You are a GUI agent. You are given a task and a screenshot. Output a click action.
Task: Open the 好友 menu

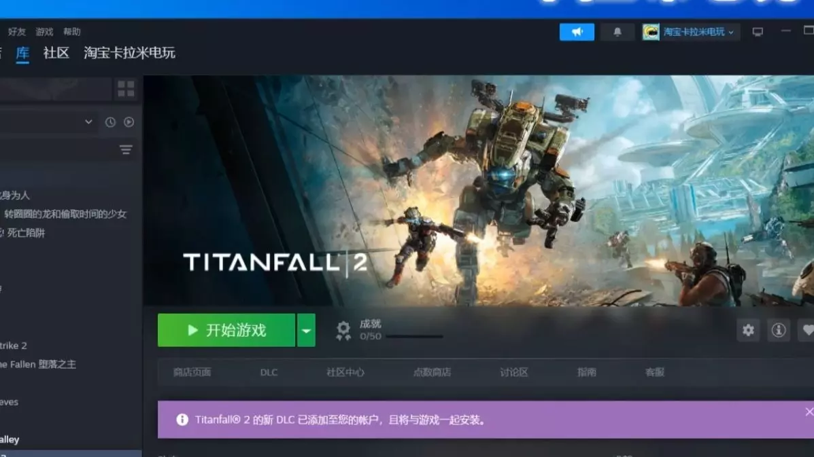tap(16, 32)
